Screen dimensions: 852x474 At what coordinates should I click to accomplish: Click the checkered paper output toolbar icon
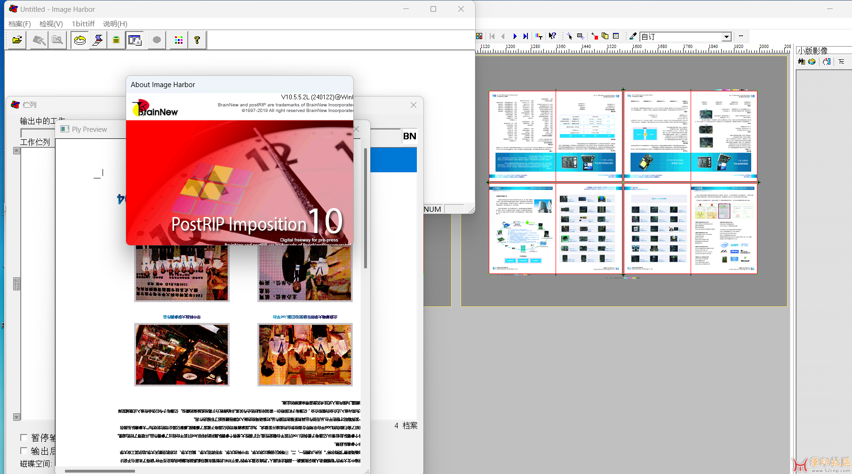tap(98, 40)
